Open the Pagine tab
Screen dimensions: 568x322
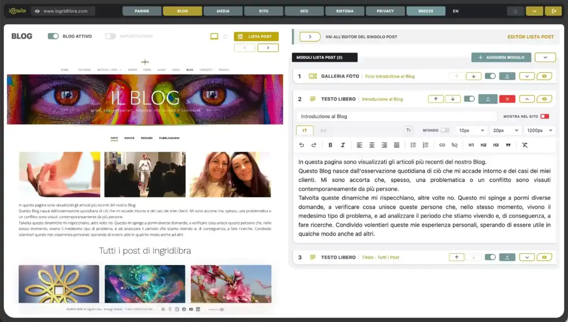point(142,11)
